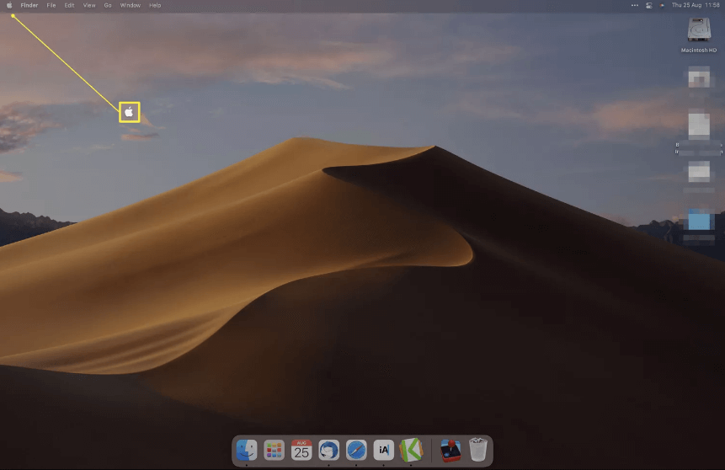The width and height of the screenshot is (725, 470).
Task: Open the Go menu
Action: [x=108, y=5]
